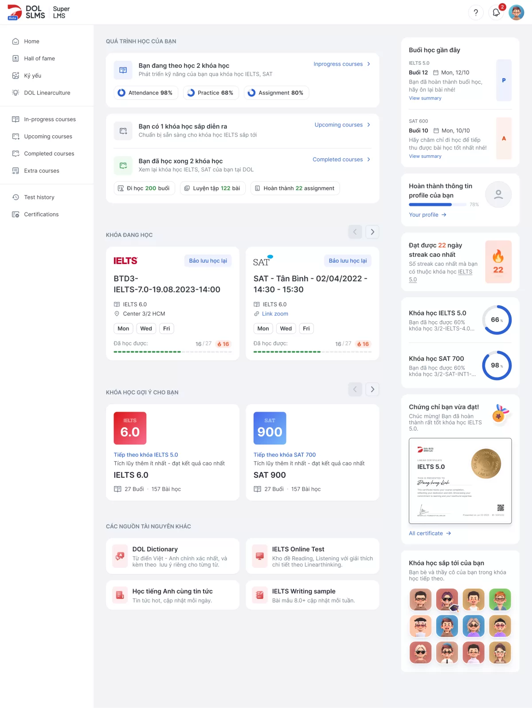Screen dimensions: 532x708
Task: Click the IELTS 6.0 red course badge
Action: [x=130, y=428]
